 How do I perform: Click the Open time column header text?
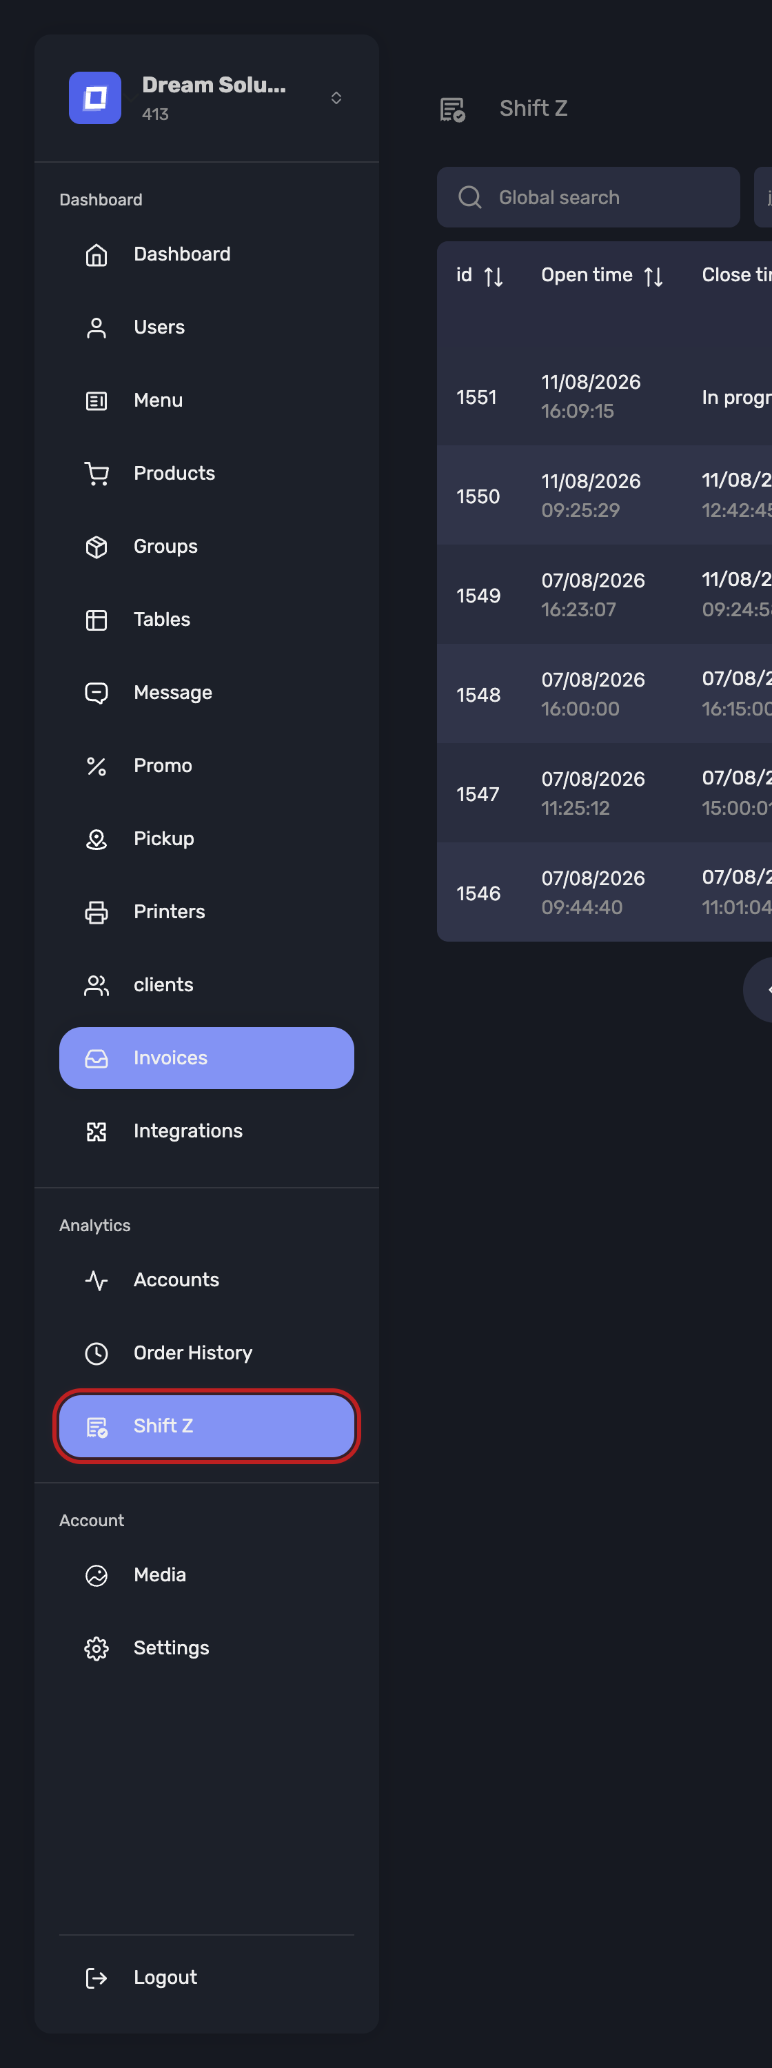coord(587,275)
